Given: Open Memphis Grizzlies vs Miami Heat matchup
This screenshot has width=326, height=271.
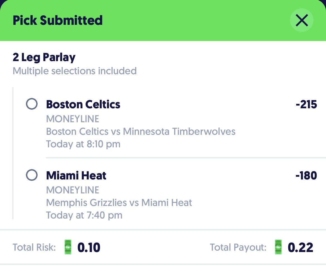Looking at the screenshot, I should (119, 202).
